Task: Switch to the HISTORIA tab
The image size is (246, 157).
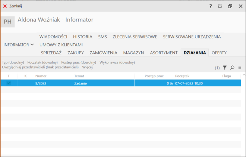Action: coord(83,37)
